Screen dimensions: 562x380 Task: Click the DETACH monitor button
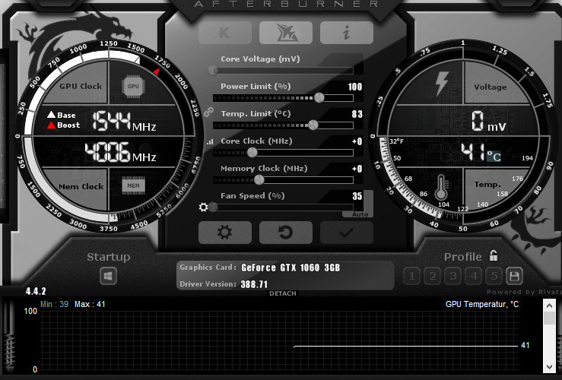click(283, 293)
